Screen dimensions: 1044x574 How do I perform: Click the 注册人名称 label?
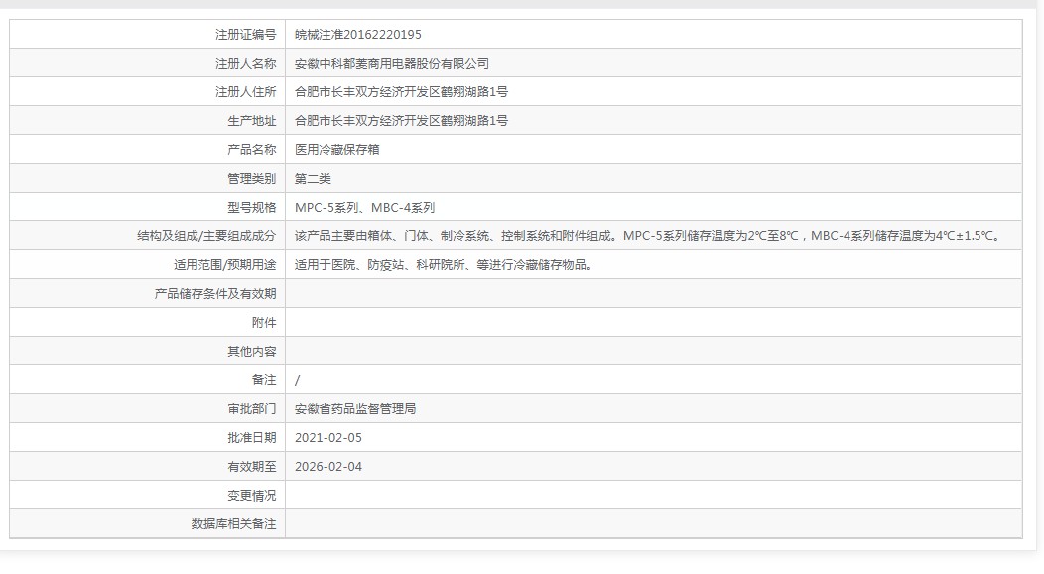pos(245,64)
